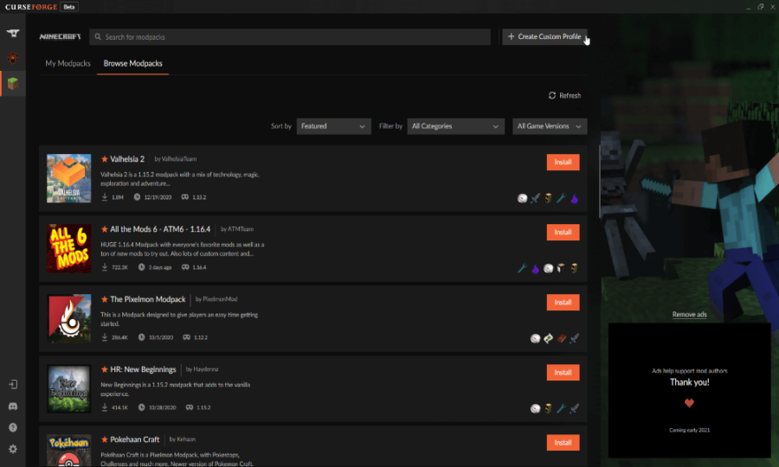Image resolution: width=779 pixels, height=467 pixels.
Task: Click the sign-in arrow icon in sidebar
Action: tap(13, 384)
